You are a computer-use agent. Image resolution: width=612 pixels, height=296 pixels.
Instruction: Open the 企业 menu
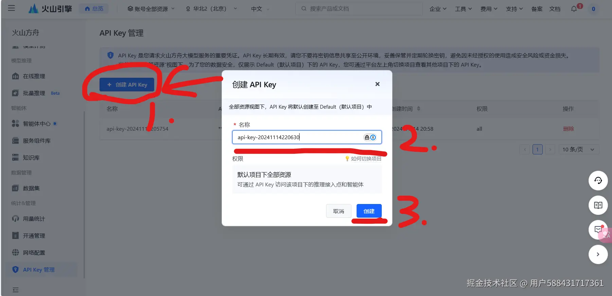click(x=438, y=9)
